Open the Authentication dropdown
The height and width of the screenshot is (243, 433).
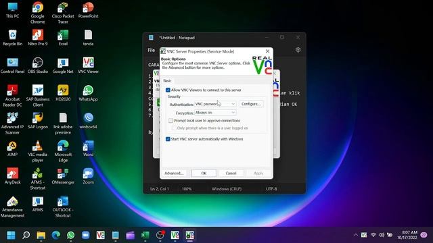pyautogui.click(x=215, y=104)
